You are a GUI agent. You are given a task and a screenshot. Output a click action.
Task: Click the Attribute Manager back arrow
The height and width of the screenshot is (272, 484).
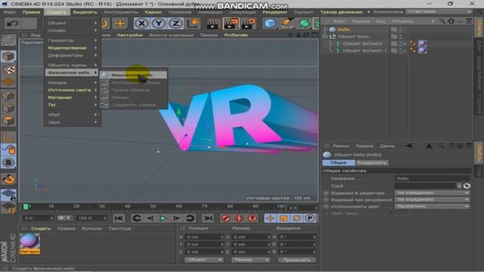pyautogui.click(x=408, y=146)
